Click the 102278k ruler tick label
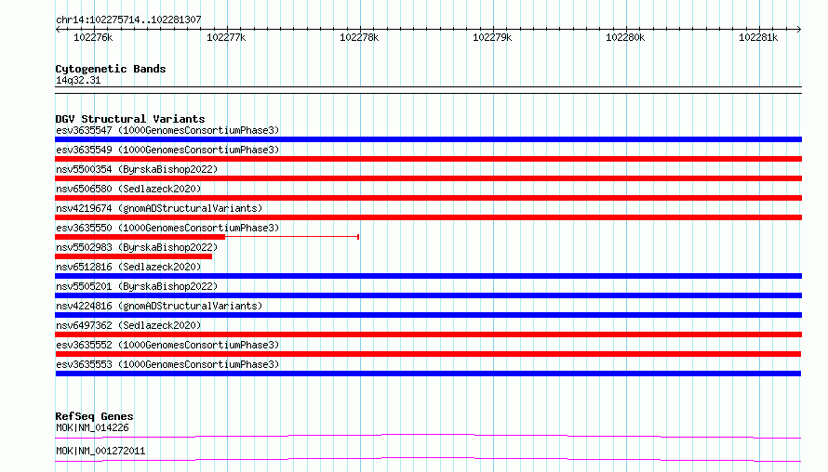Viewport: 828px width, 472px height. coord(359,37)
